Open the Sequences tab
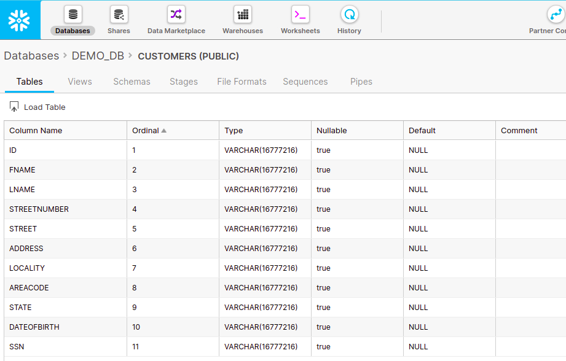Image resolution: width=566 pixels, height=361 pixels. (x=305, y=82)
